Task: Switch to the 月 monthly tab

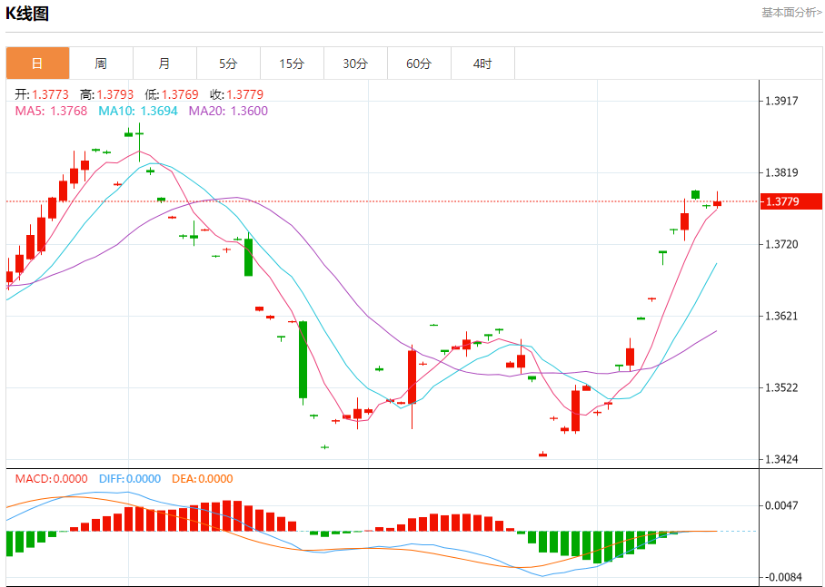Action: pyautogui.click(x=164, y=64)
